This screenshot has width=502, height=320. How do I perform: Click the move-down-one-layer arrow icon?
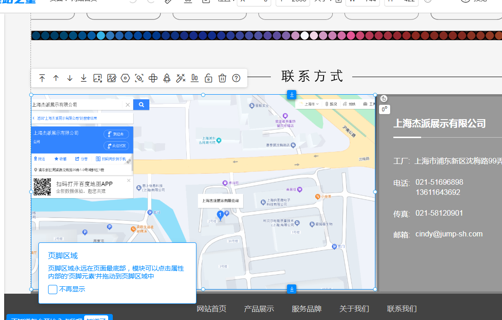[x=70, y=78]
